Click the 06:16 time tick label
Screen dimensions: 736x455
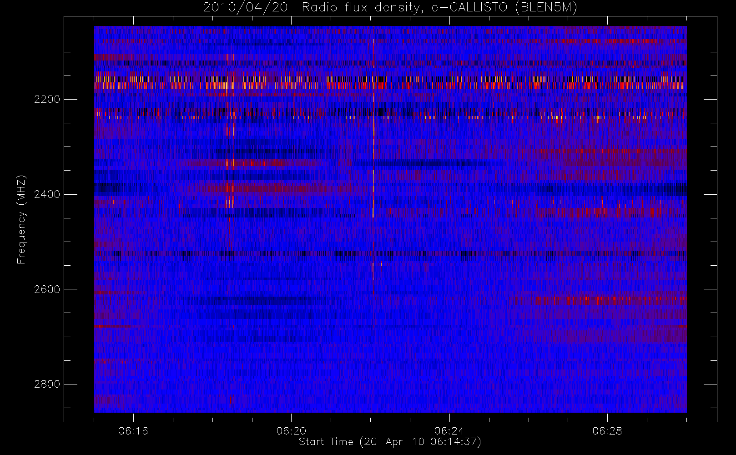[x=133, y=431]
